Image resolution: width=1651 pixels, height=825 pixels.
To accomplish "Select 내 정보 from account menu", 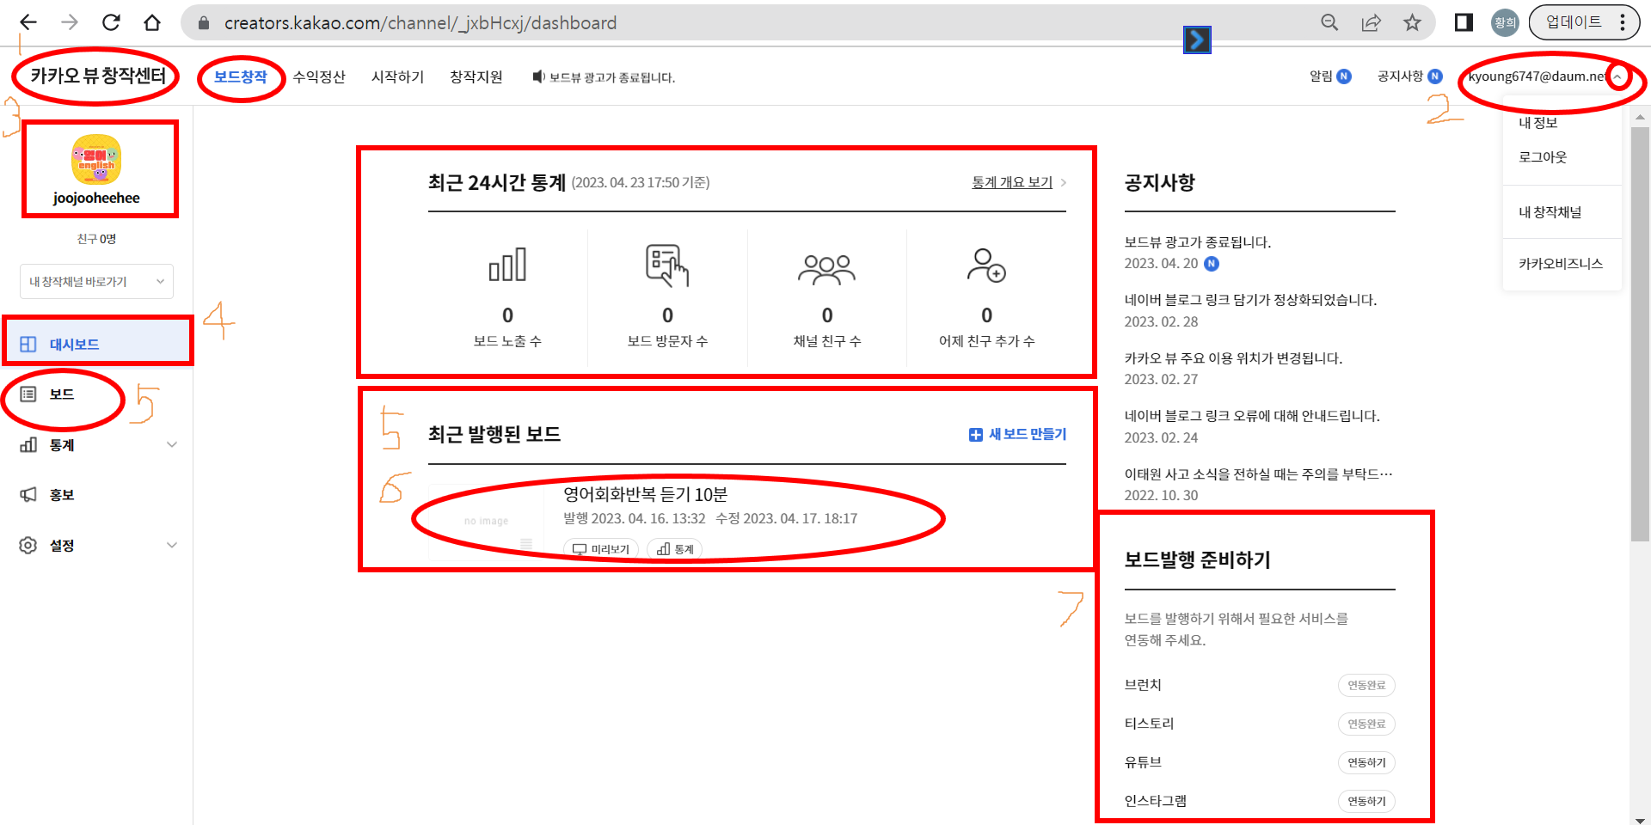I will pyautogui.click(x=1538, y=123).
